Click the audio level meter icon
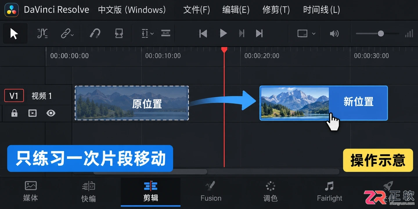Image resolution: width=418 pixels, height=209 pixels. (409, 34)
